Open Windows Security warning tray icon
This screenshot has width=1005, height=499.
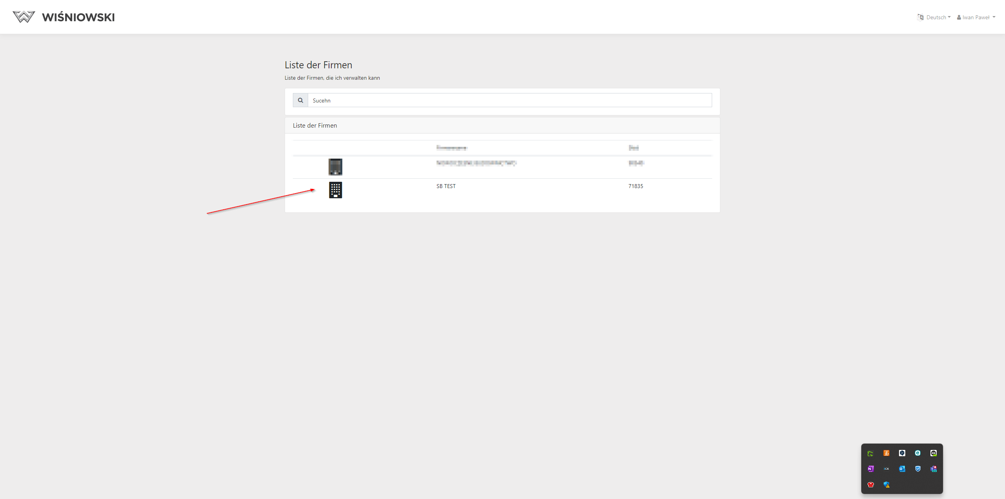pyautogui.click(x=886, y=484)
